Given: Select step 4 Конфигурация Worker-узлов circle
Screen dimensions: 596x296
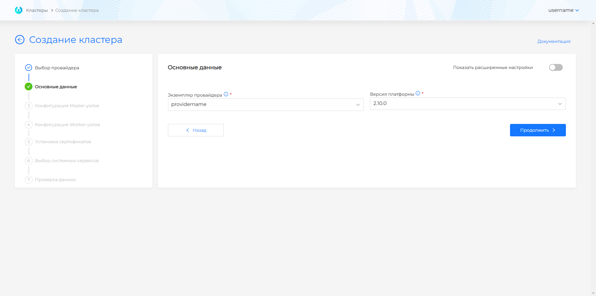Looking at the screenshot, I should [29, 125].
